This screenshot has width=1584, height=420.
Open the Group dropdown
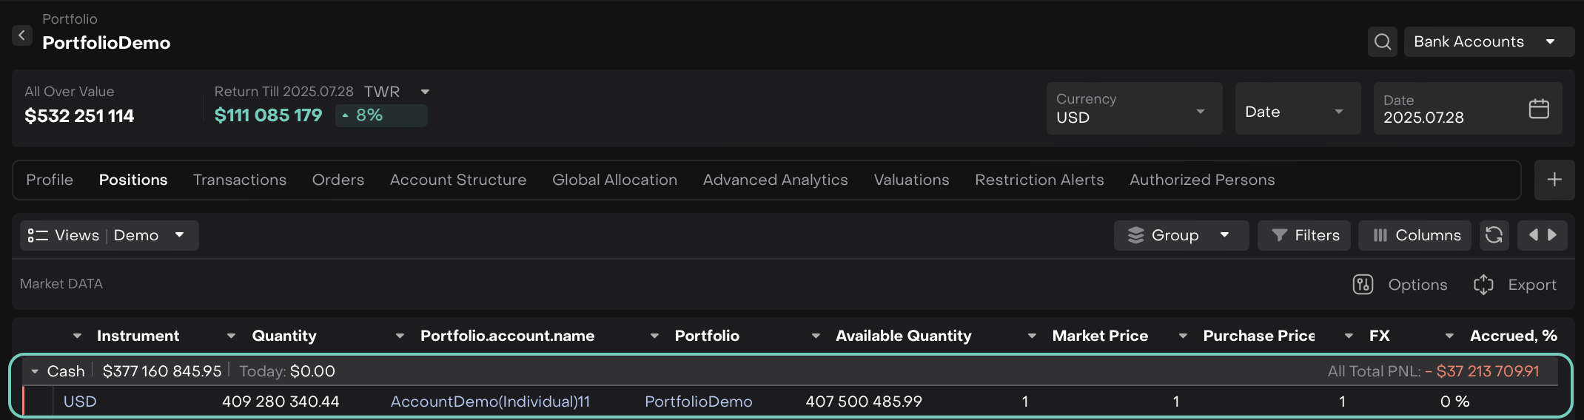1180,235
